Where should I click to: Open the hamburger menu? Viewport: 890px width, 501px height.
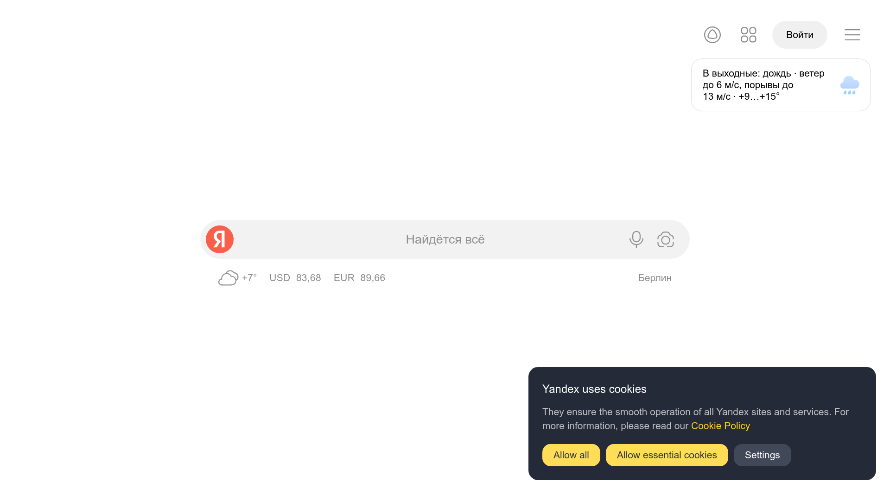pyautogui.click(x=852, y=35)
